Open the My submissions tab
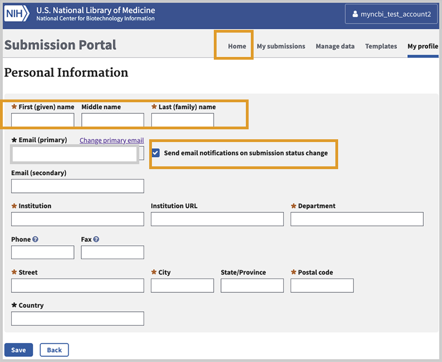 (281, 46)
